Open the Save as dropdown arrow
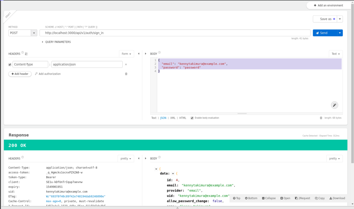This screenshot has height=209, width=354. pos(340,19)
